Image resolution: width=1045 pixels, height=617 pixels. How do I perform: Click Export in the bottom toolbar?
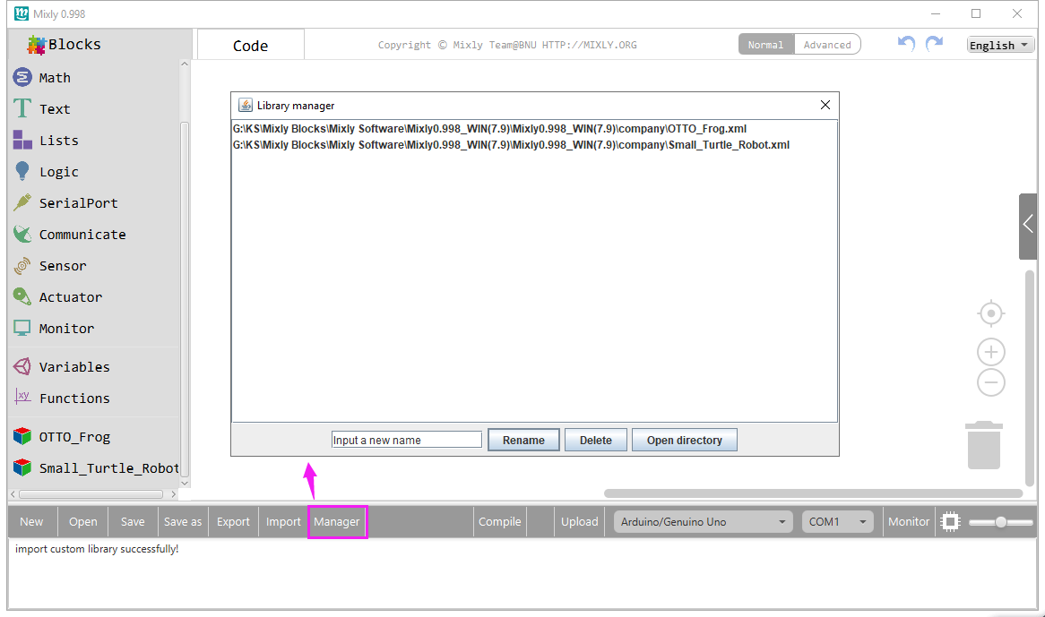(x=233, y=522)
